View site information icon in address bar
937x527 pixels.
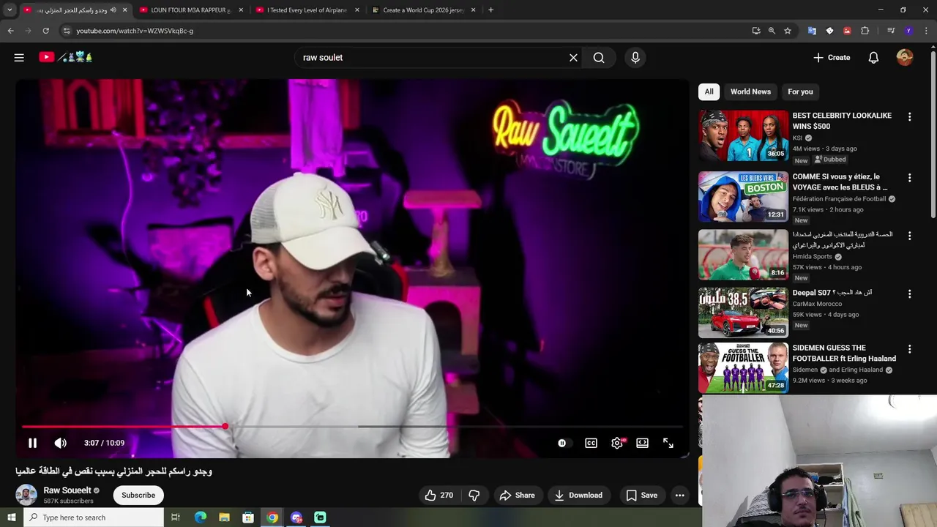[x=67, y=31]
